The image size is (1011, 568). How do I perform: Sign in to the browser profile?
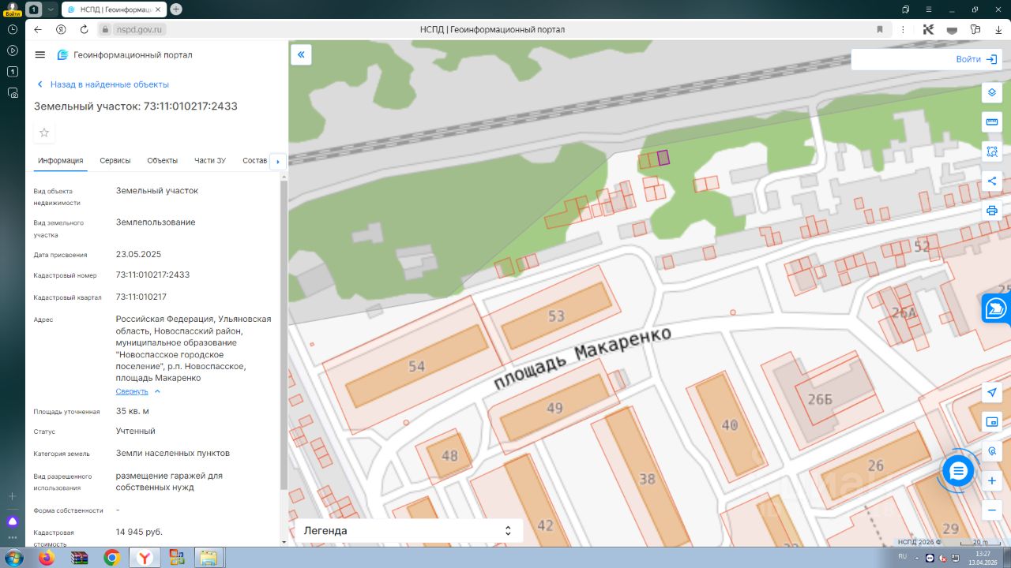13,9
